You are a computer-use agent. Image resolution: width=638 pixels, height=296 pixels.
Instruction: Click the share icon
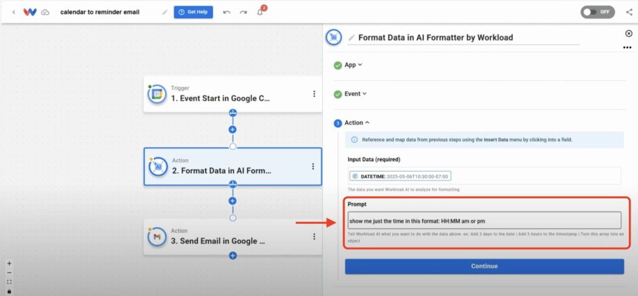[629, 12]
